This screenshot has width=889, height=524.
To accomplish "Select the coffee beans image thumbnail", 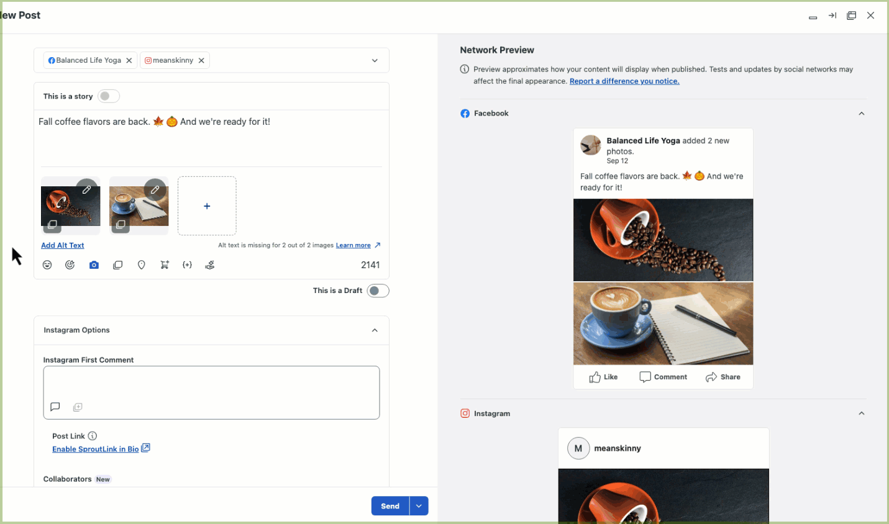I will tap(70, 206).
